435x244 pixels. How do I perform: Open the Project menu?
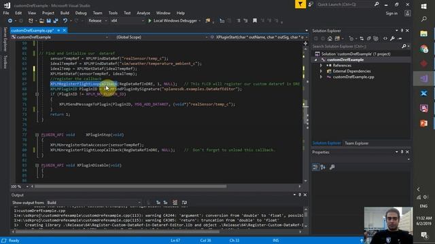[x=48, y=13]
